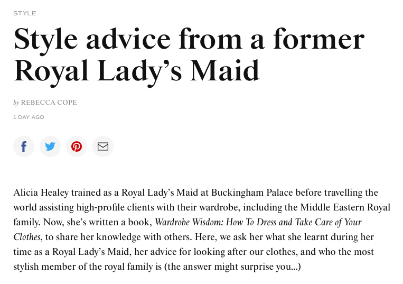Viewport: 403px width, 284px height.
Task: Share the article on Facebook
Action: pos(24,146)
